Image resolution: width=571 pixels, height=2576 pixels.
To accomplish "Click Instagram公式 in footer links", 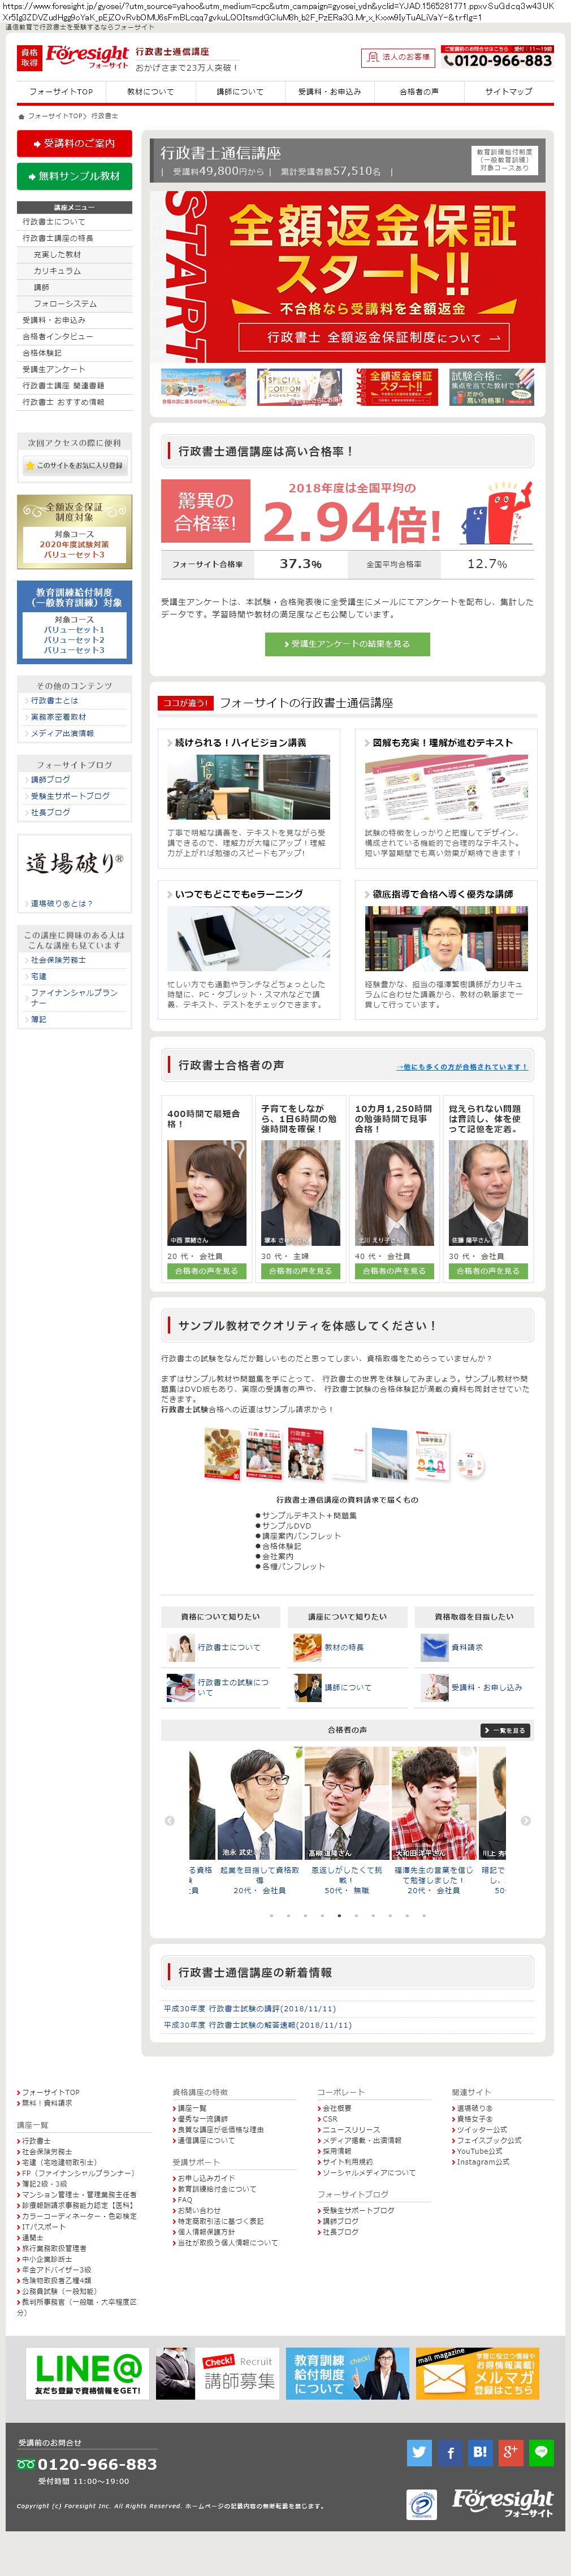I will (x=482, y=2161).
